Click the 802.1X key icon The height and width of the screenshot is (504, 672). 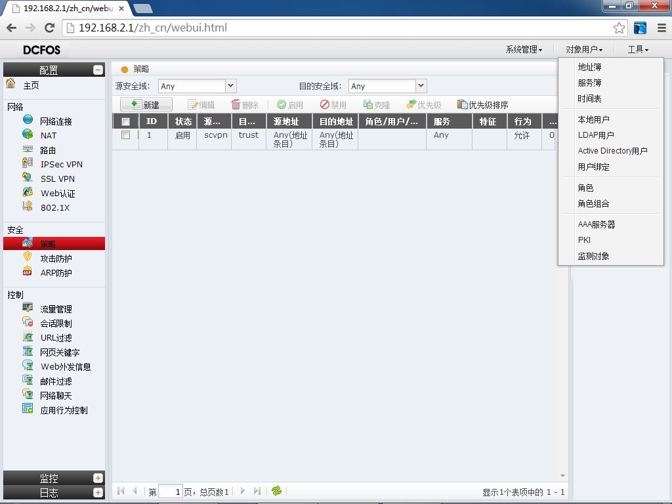tap(28, 206)
